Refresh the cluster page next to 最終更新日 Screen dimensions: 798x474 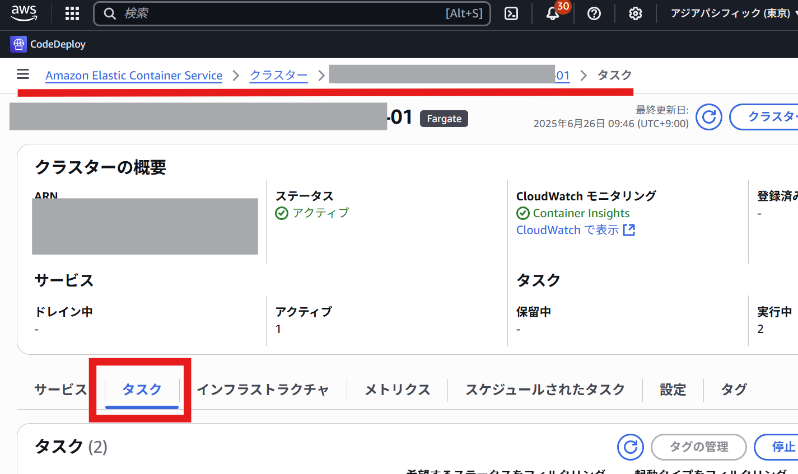(x=709, y=117)
